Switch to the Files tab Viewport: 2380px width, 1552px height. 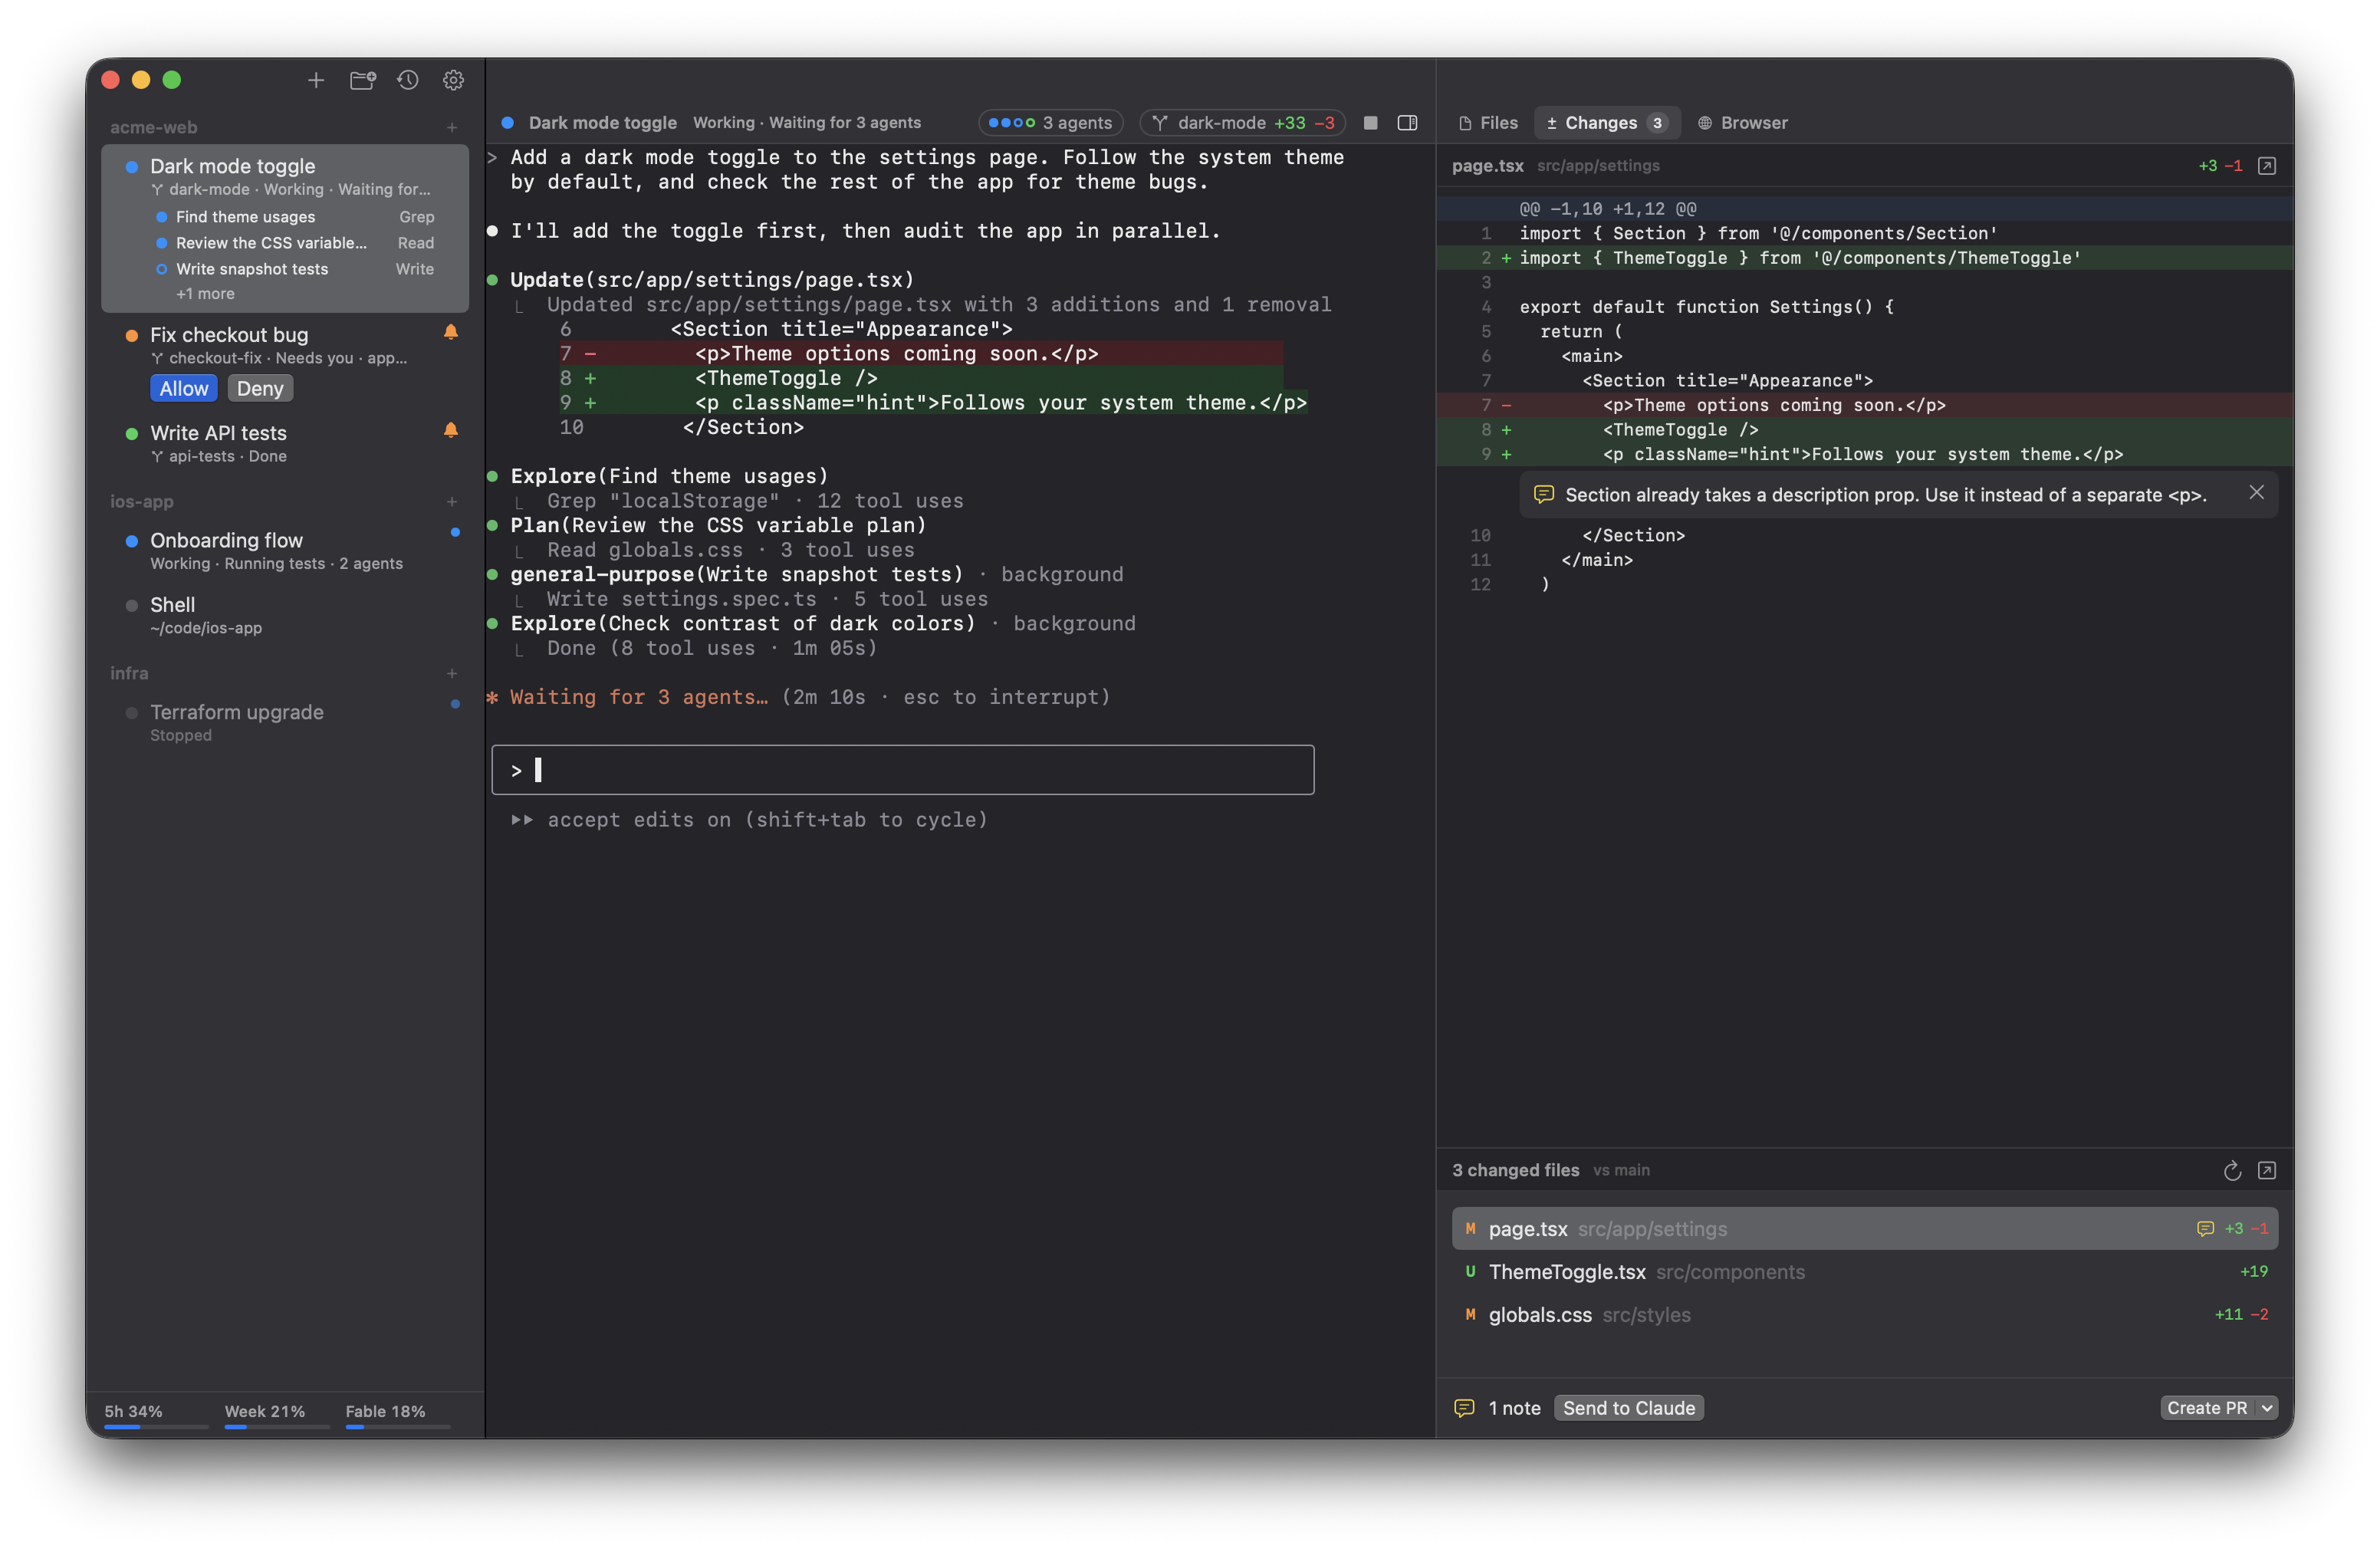[1488, 122]
